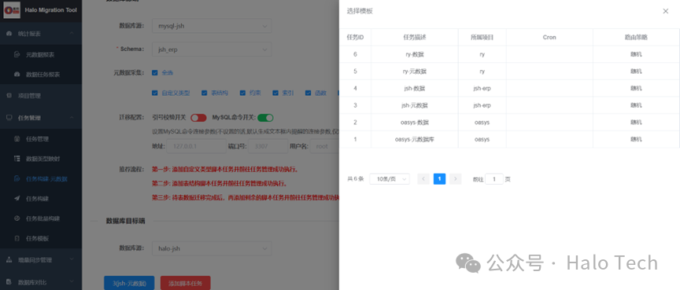Click the 地址 field showing 127.0.0.1
Image resolution: width=680 pixels, height=290 pixels.
coord(197,146)
